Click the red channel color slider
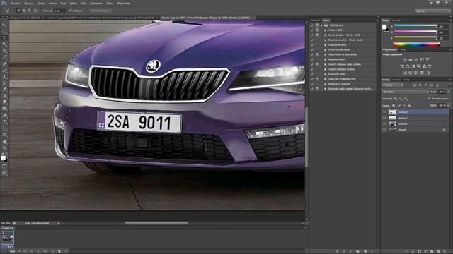 pyautogui.click(x=415, y=25)
